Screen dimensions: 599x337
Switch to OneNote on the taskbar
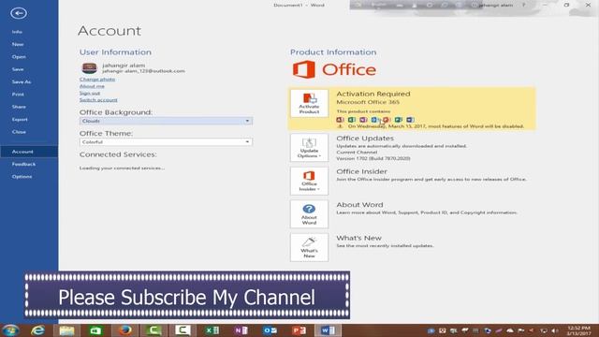241,330
